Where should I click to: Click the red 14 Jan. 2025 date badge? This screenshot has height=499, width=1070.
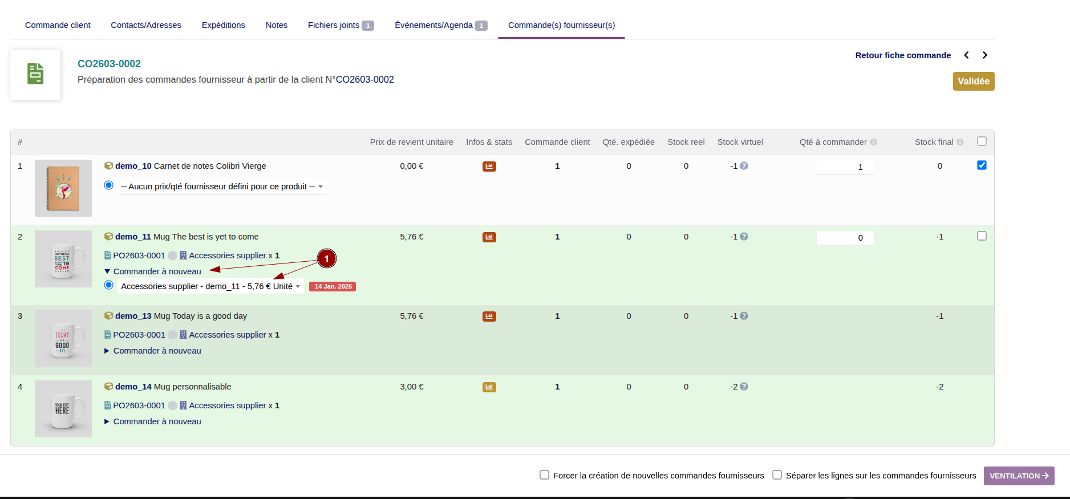point(333,286)
